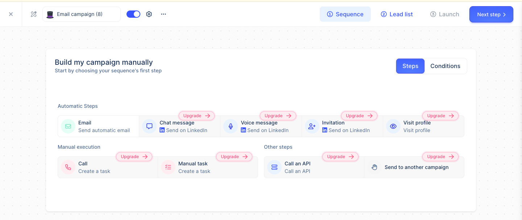The width and height of the screenshot is (522, 220).
Task: Go to the Lead list step tab
Action: click(x=397, y=14)
